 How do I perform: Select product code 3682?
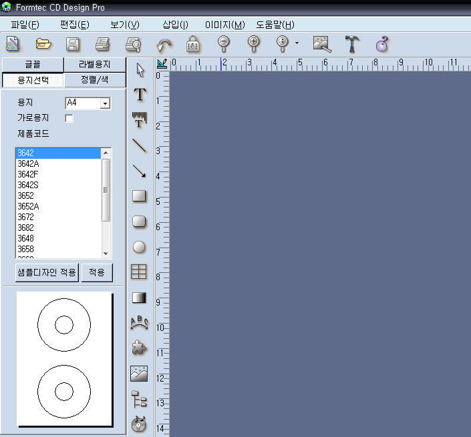pos(58,228)
